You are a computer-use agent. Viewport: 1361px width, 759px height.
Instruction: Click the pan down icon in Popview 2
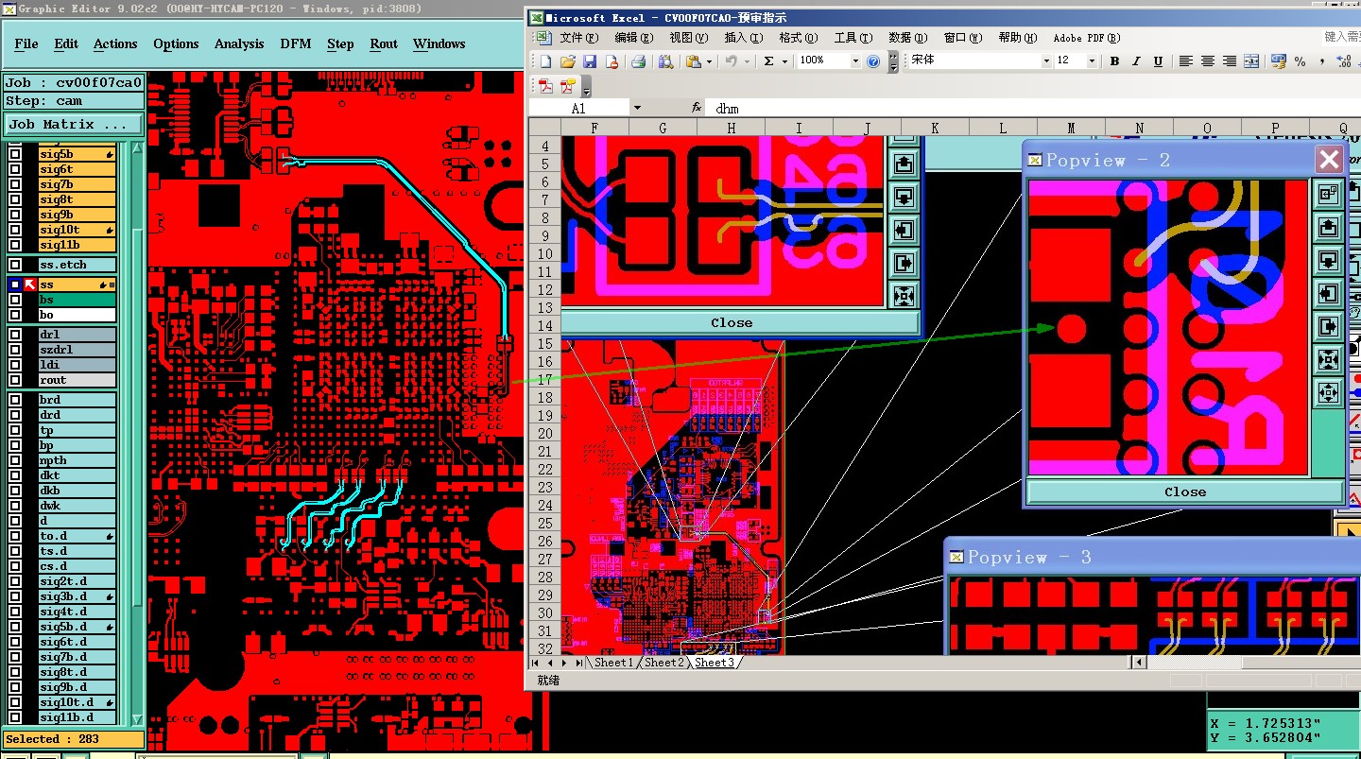click(1328, 260)
